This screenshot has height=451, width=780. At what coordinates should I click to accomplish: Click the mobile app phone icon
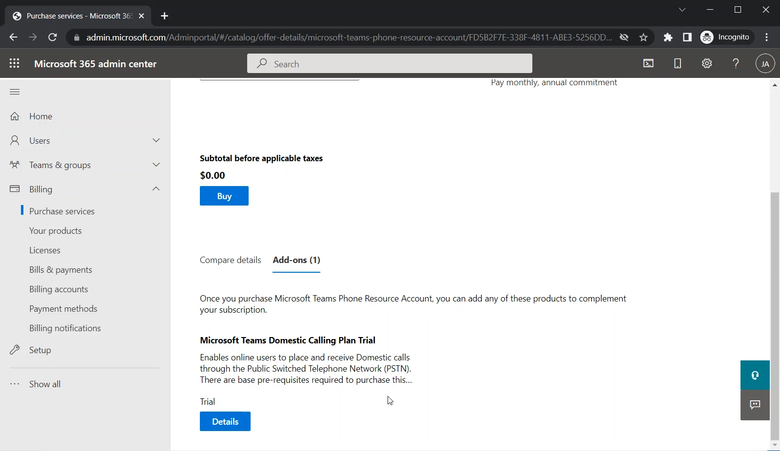(678, 63)
